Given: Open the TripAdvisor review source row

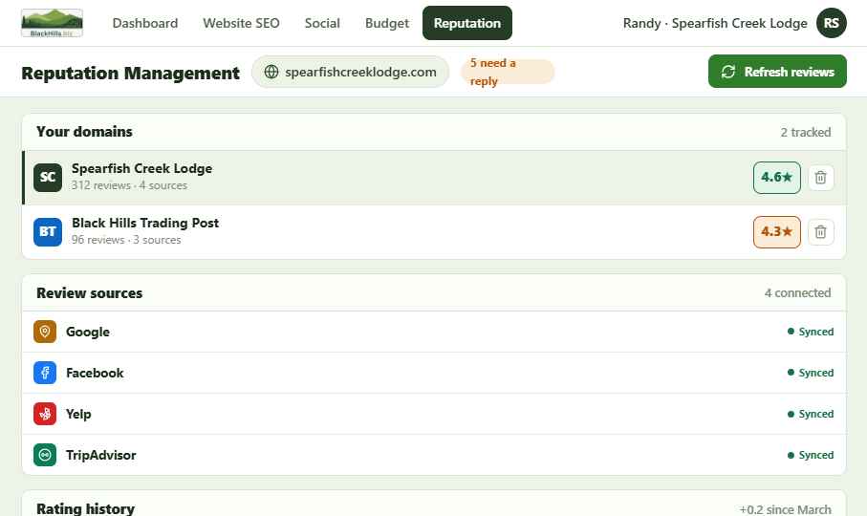Looking at the screenshot, I should click(x=434, y=455).
